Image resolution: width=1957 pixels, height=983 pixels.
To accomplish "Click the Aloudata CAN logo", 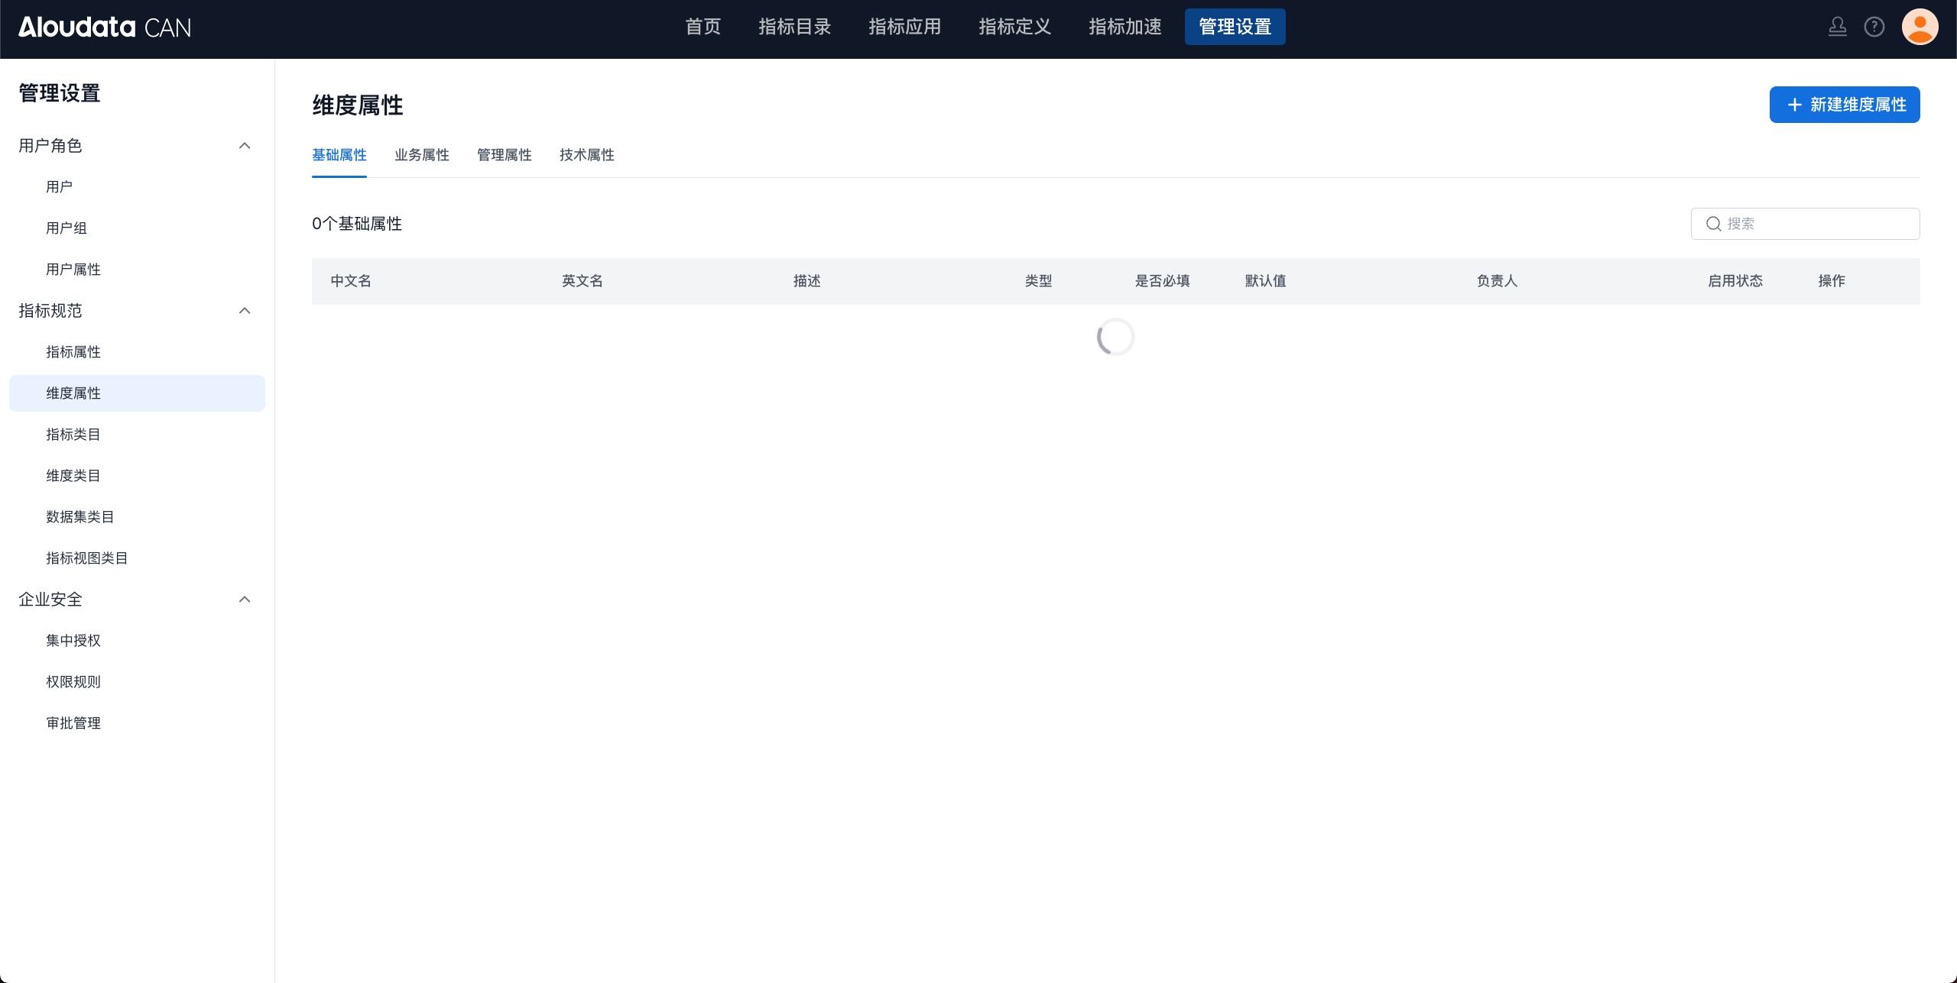I will coord(105,27).
